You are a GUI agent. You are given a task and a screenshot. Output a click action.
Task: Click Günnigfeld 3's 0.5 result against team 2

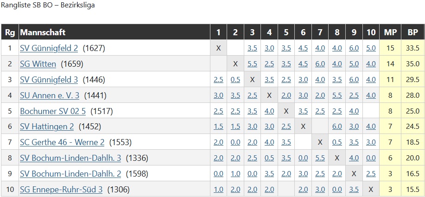[x=235, y=80]
